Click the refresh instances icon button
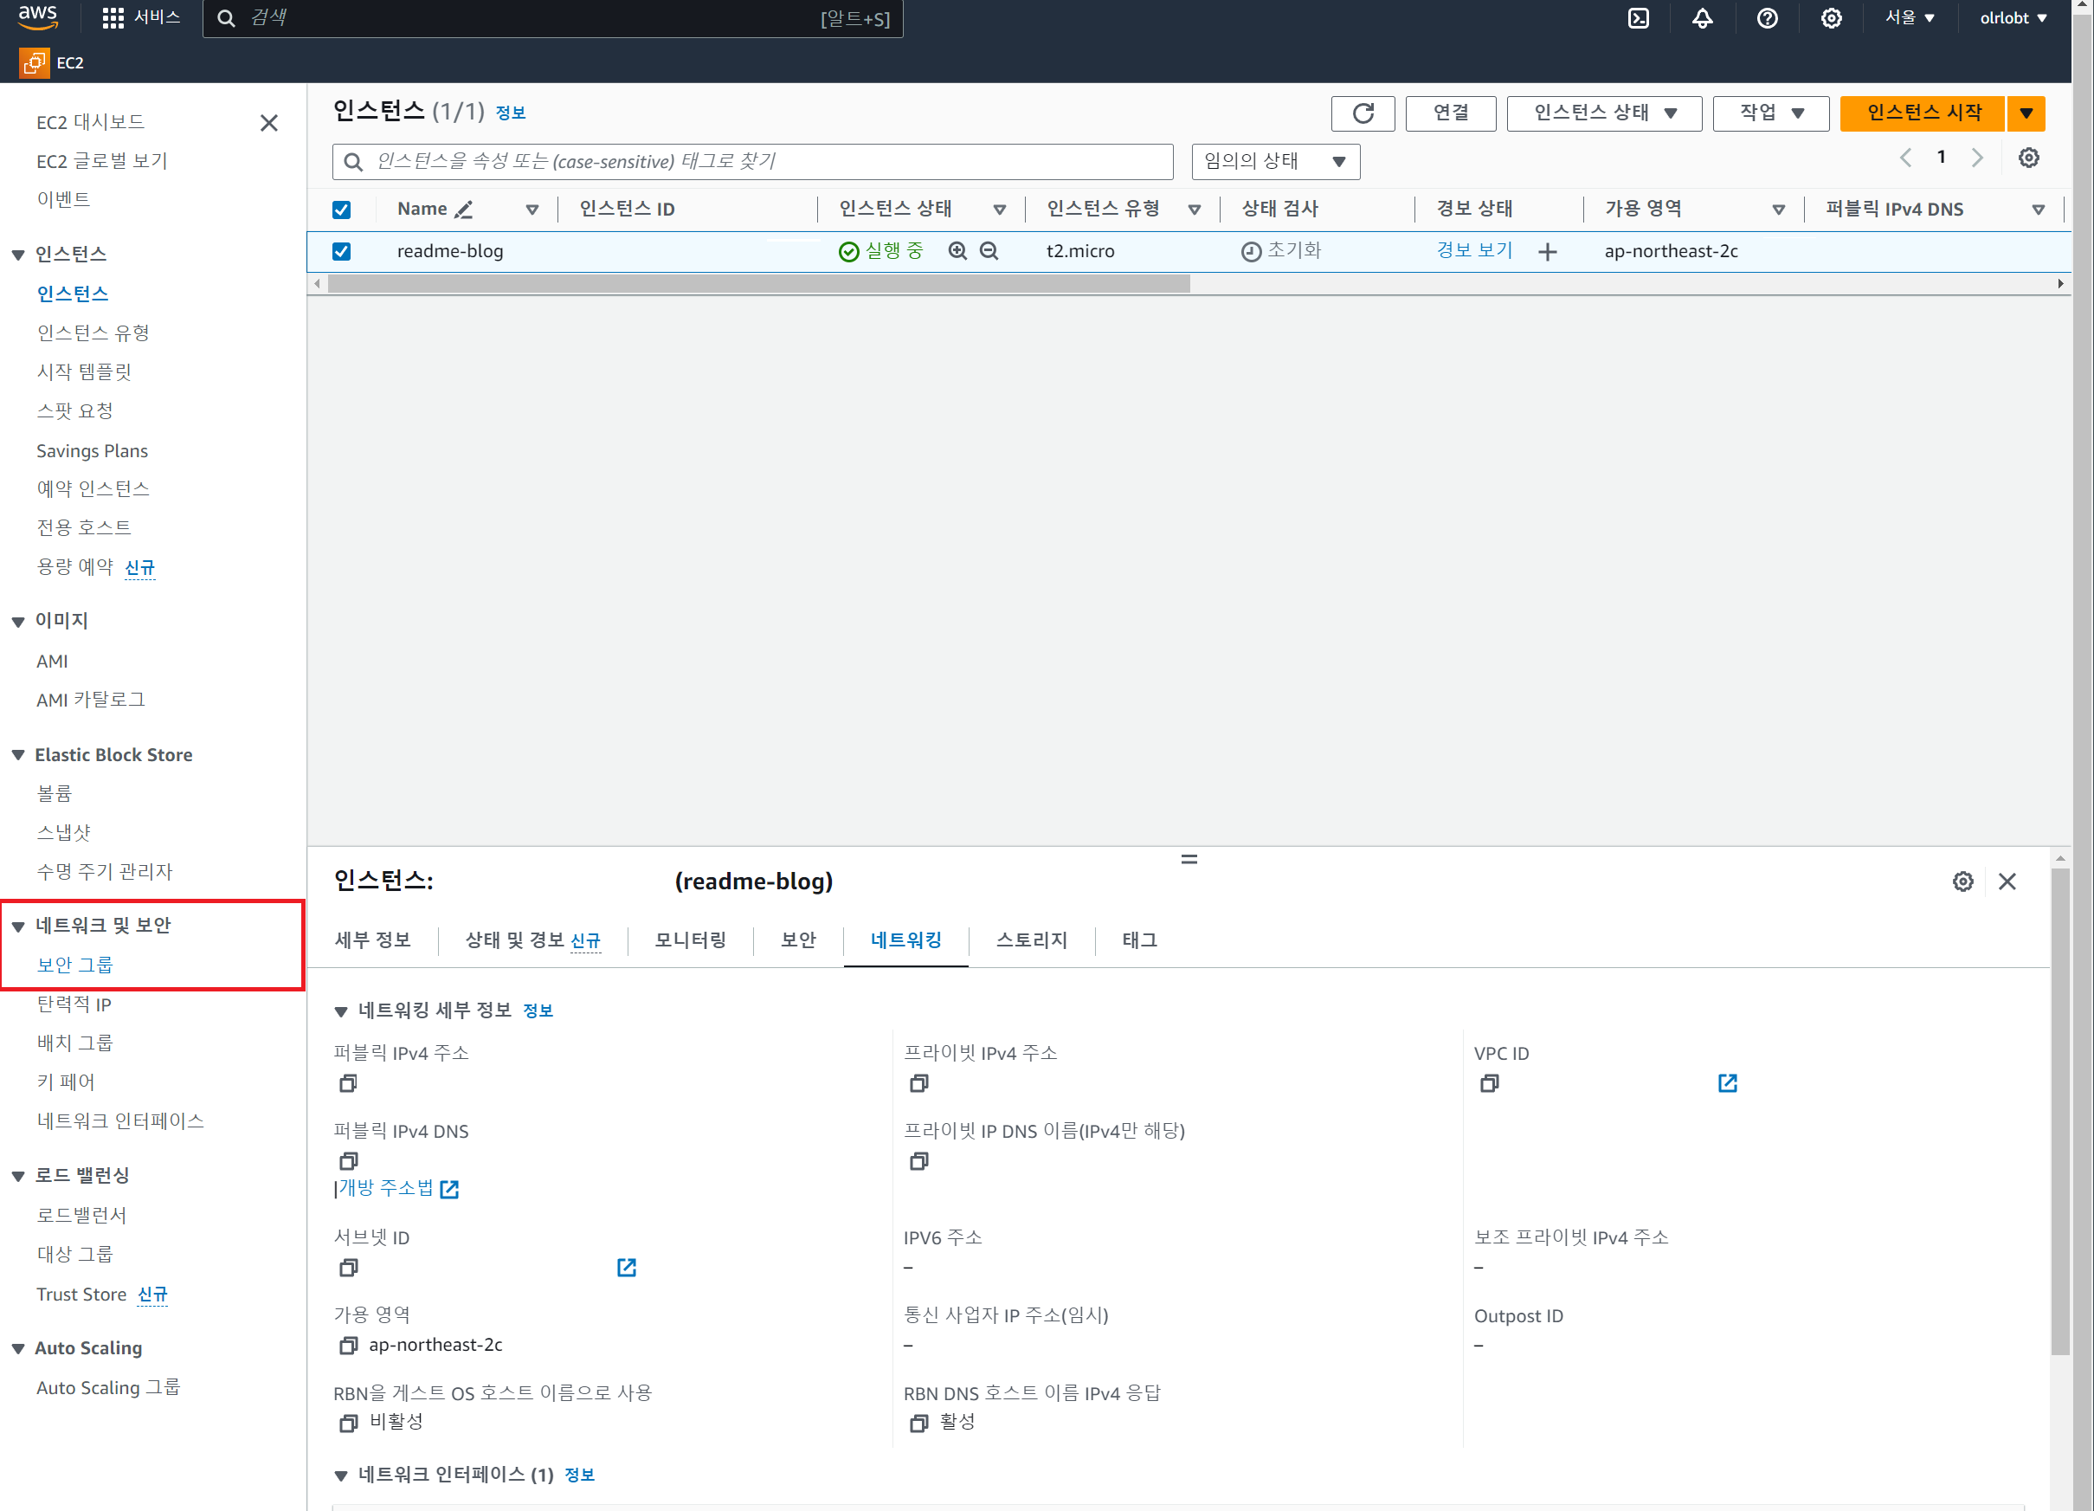Viewport: 2094px width, 1511px height. (1362, 113)
